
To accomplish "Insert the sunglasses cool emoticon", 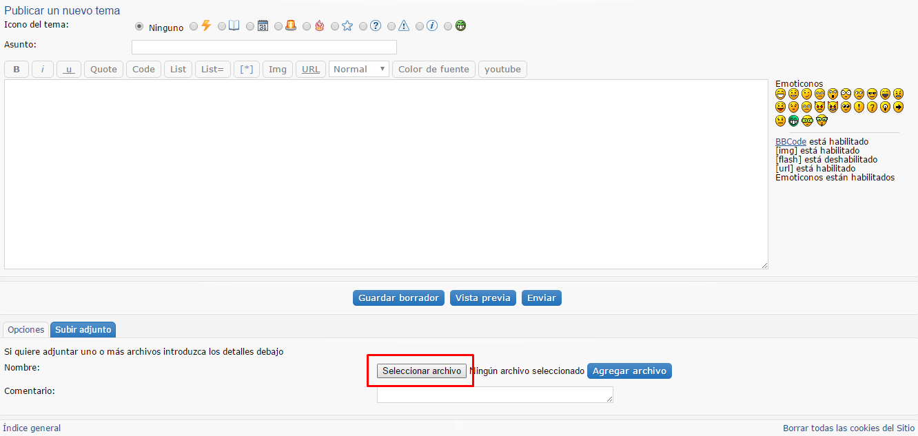I will (872, 94).
